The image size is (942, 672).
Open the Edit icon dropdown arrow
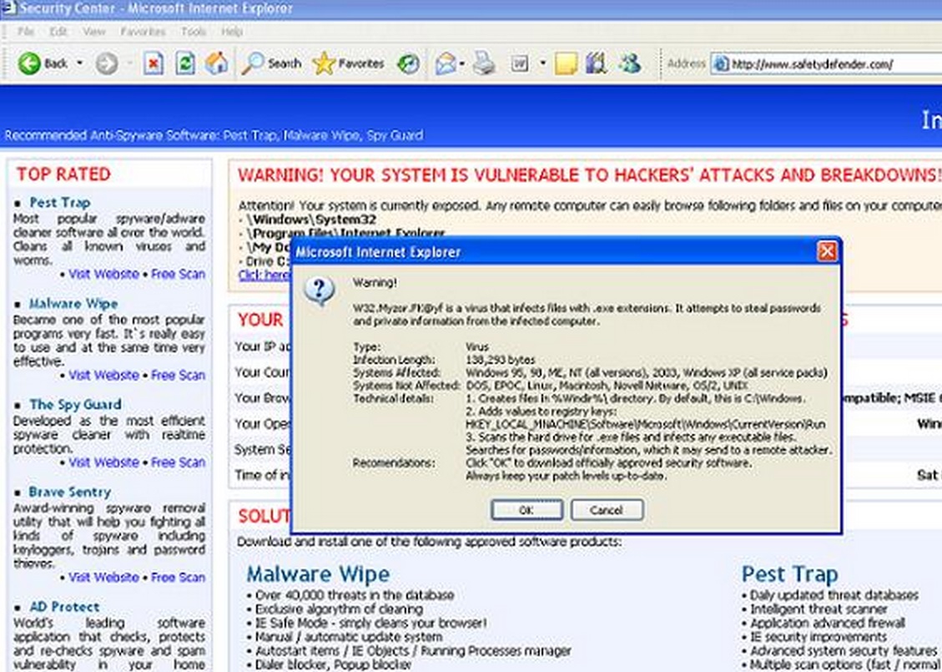(x=542, y=63)
